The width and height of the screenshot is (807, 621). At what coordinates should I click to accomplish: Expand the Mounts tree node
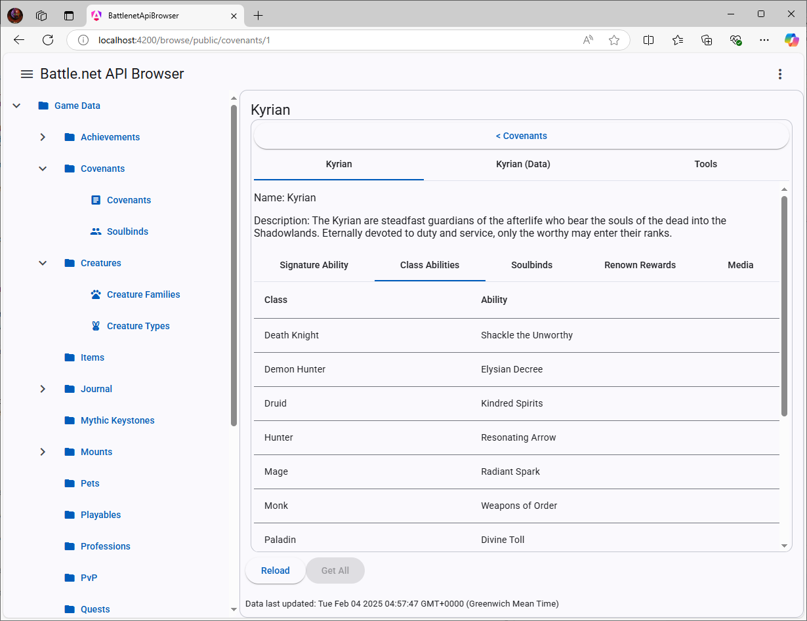(x=43, y=452)
